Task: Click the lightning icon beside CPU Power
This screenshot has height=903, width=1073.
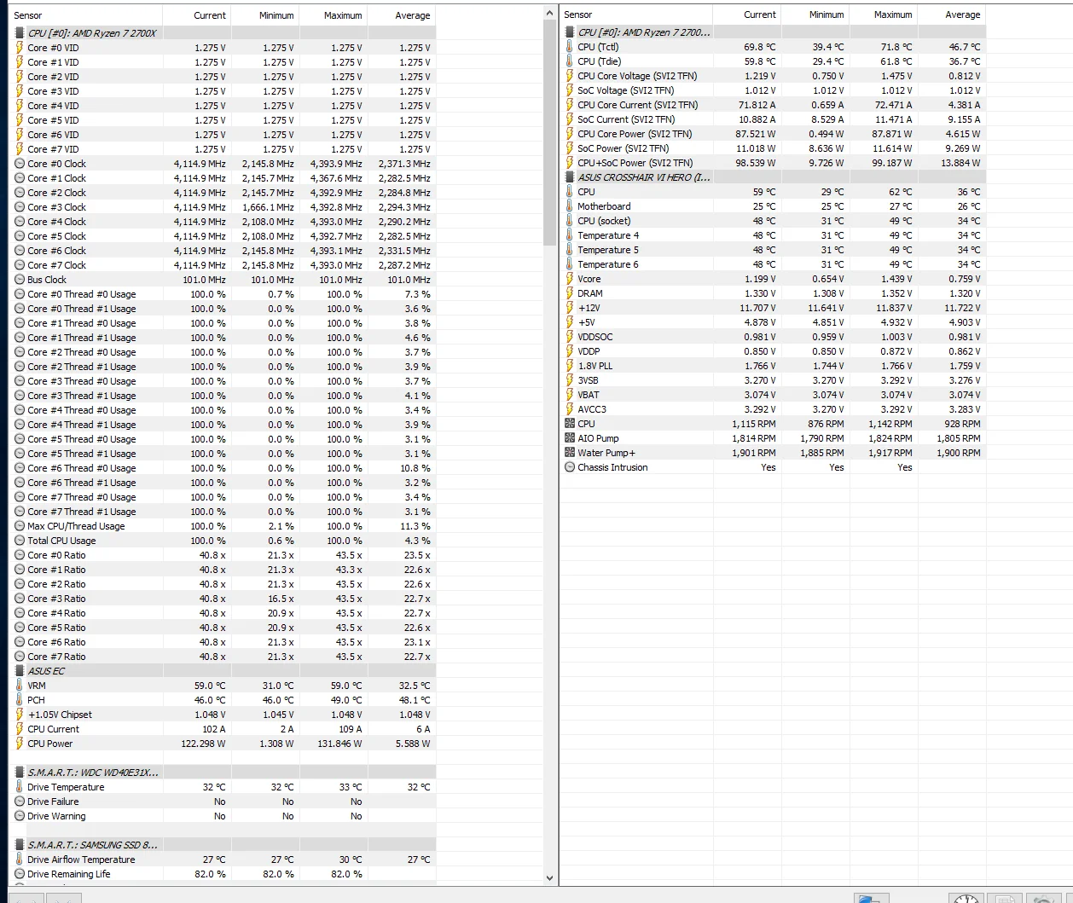Action: (x=20, y=744)
